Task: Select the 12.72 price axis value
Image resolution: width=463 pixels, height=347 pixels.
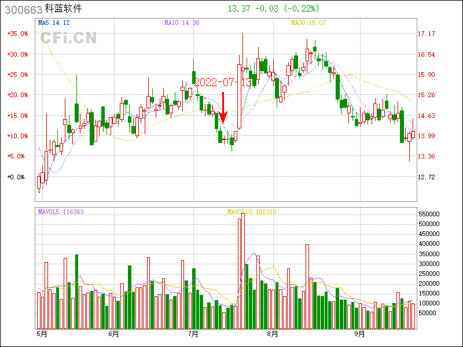Action: [x=427, y=177]
